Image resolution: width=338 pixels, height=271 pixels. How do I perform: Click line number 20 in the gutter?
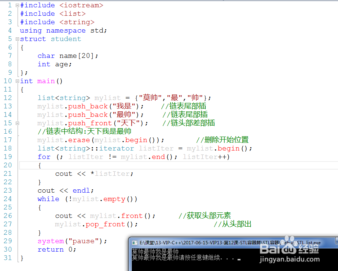click(8, 165)
